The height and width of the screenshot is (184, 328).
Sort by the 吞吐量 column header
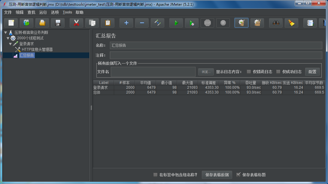251,83
